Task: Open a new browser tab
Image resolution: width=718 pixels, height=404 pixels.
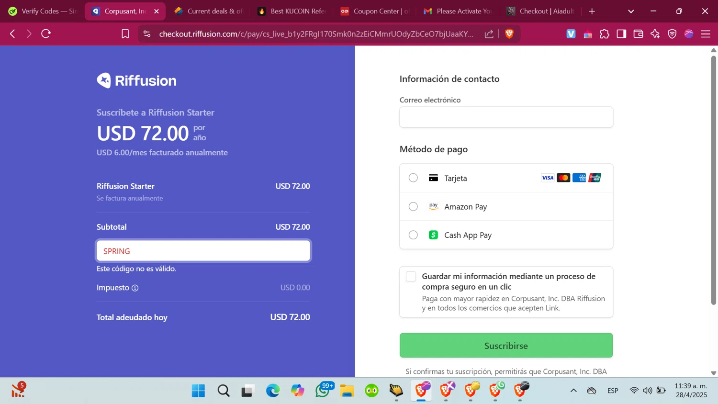Action: 592,11
